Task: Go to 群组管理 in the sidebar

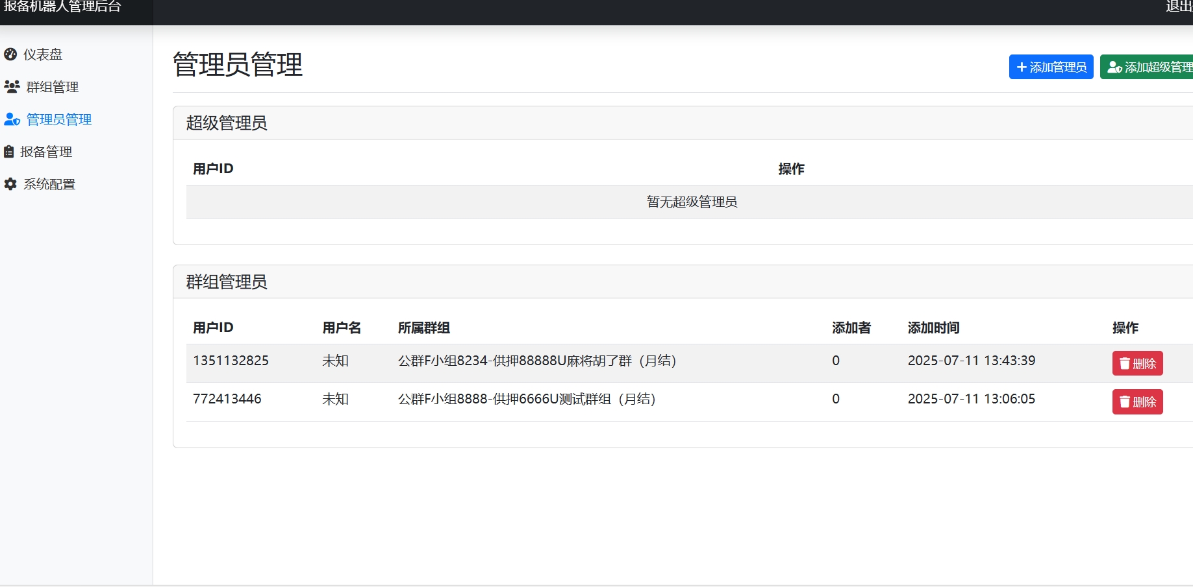Action: 52,87
